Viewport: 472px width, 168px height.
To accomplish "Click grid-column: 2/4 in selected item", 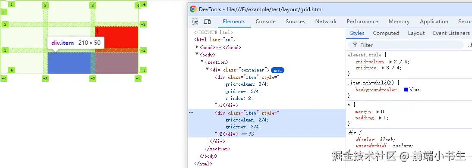I will pyautogui.click(x=247, y=120).
